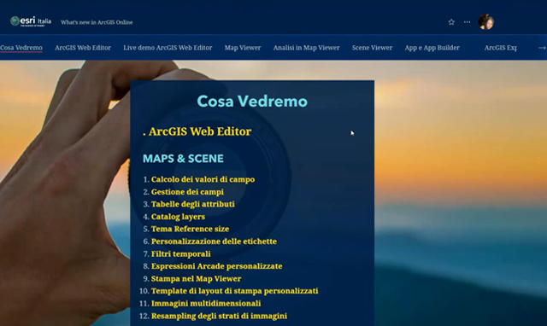Select the Scene Viewer tab
This screenshot has width=547, height=326.
click(372, 48)
